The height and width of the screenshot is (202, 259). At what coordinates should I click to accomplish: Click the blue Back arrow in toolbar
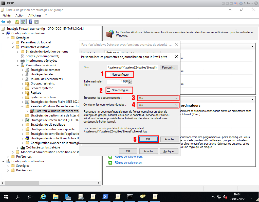click(x=3, y=22)
